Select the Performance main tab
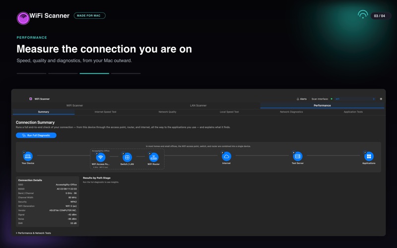Screen dimensions: 397x248 (322, 106)
